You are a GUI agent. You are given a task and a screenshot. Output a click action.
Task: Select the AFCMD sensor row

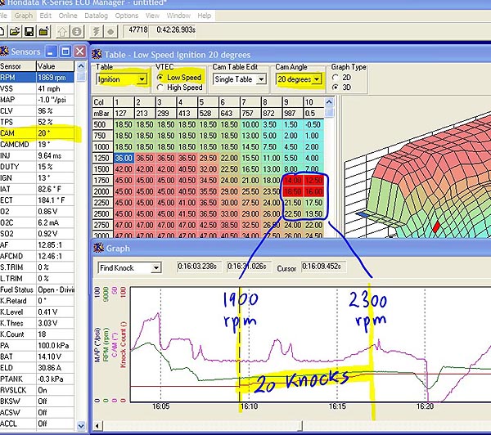[x=37, y=256]
